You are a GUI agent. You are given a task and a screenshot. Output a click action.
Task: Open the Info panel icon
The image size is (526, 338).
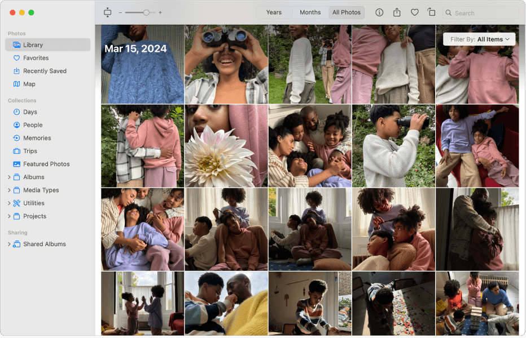[x=379, y=12]
